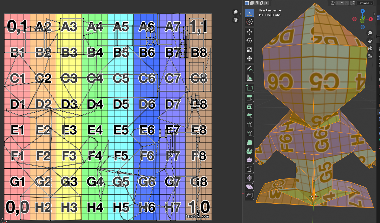Activate the Loop Cut tool
The height and width of the screenshot is (223, 380).
pyautogui.click(x=250, y=125)
